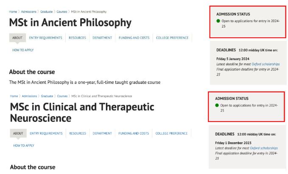Open How to Apply under Clinical Neuroscience

tap(24, 146)
